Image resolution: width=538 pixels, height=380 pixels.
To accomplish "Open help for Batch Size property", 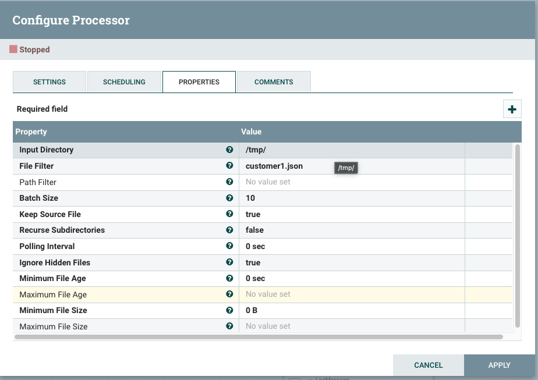I will [x=229, y=198].
